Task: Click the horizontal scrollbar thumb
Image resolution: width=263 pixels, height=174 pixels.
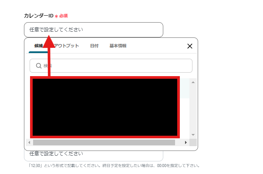Action: pos(104,143)
